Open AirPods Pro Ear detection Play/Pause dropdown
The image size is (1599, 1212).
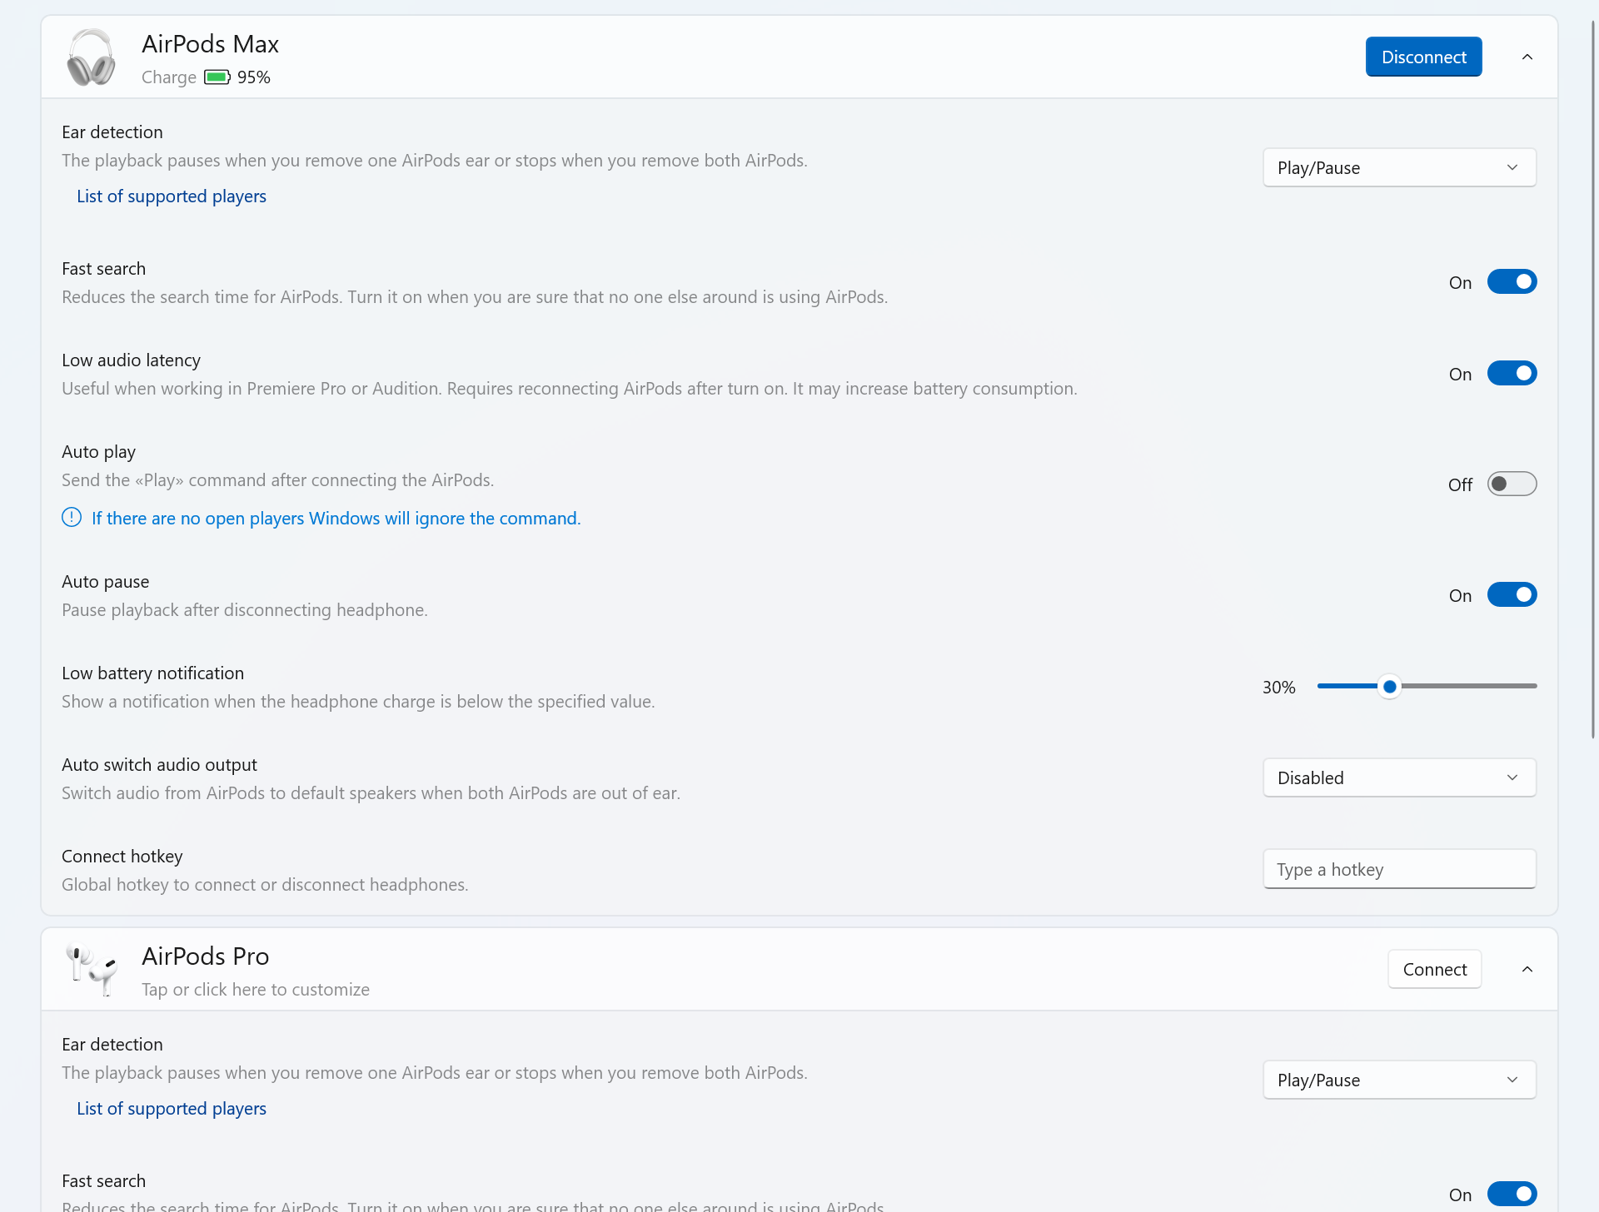tap(1399, 1080)
